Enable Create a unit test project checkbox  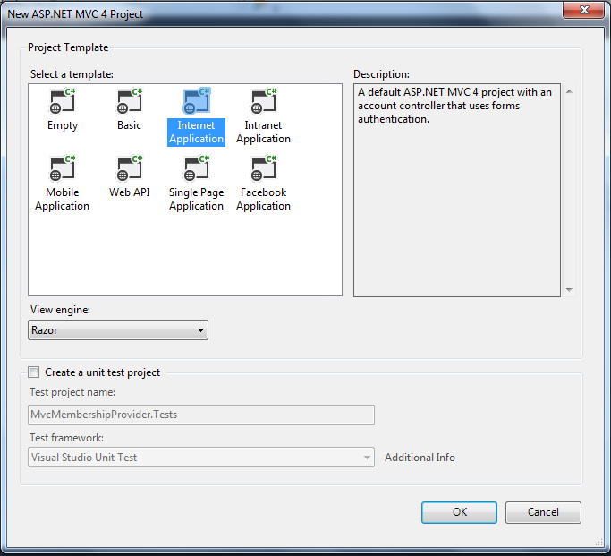click(34, 372)
